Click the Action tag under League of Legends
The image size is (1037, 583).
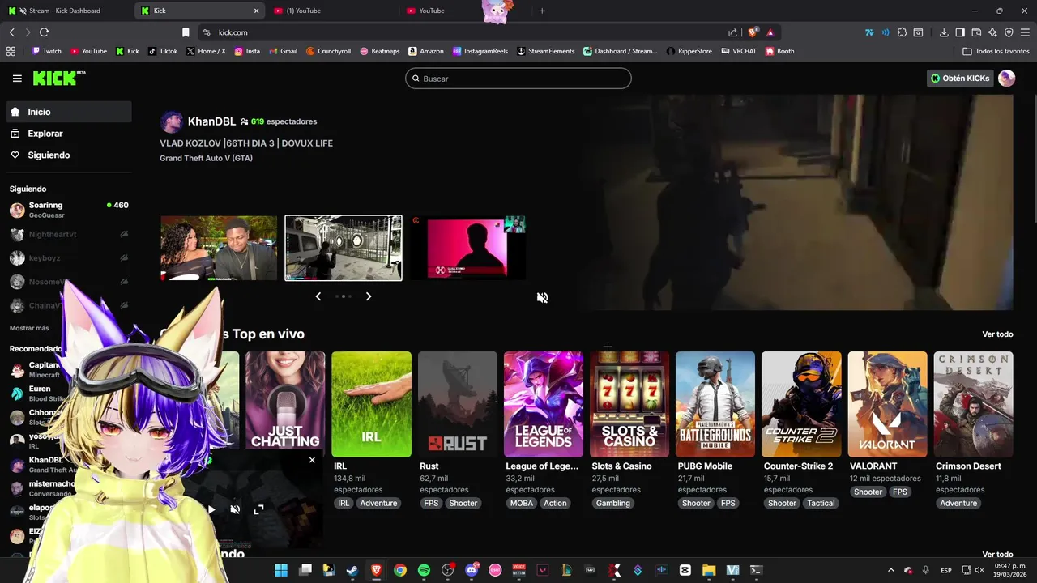pos(555,503)
